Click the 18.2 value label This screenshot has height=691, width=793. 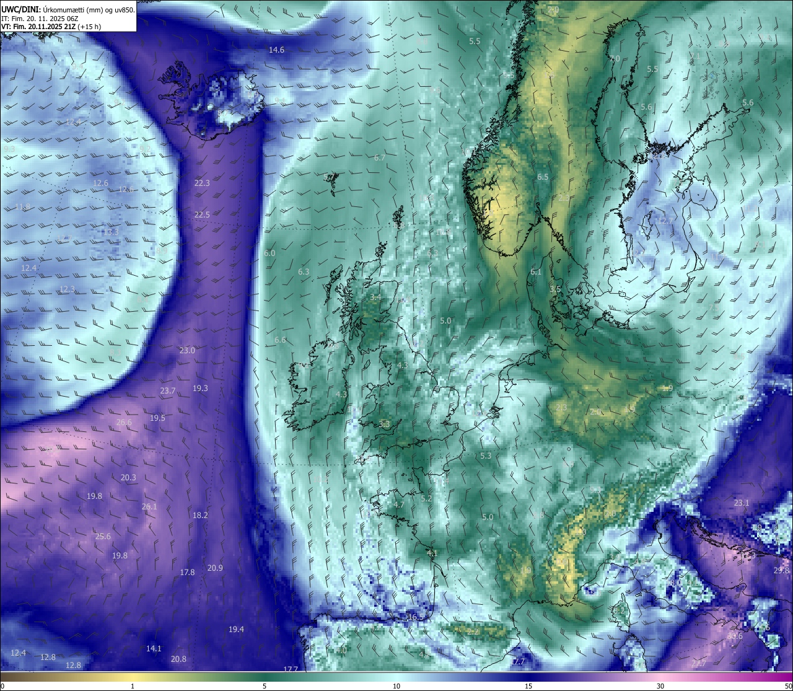click(x=200, y=515)
